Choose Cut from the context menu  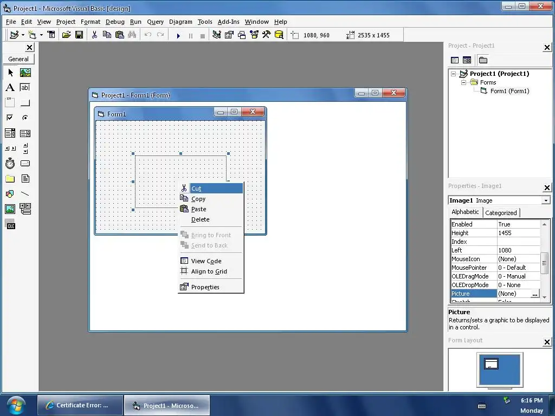point(211,188)
